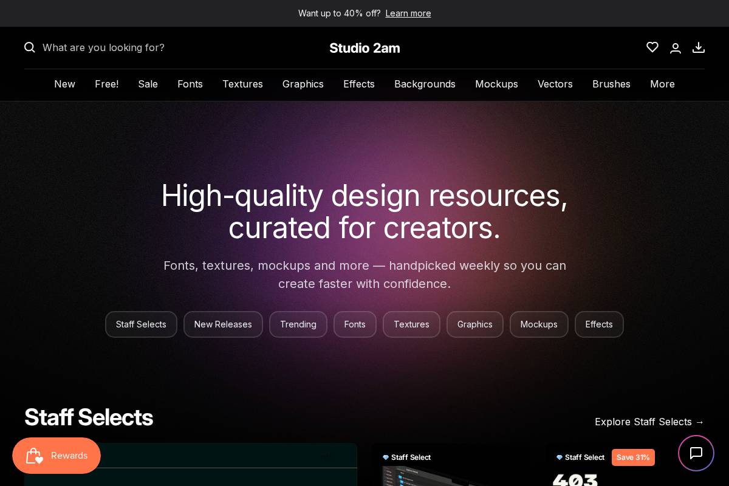This screenshot has width=729, height=486.
Task: Click the search magnifier icon
Action: pos(30,47)
